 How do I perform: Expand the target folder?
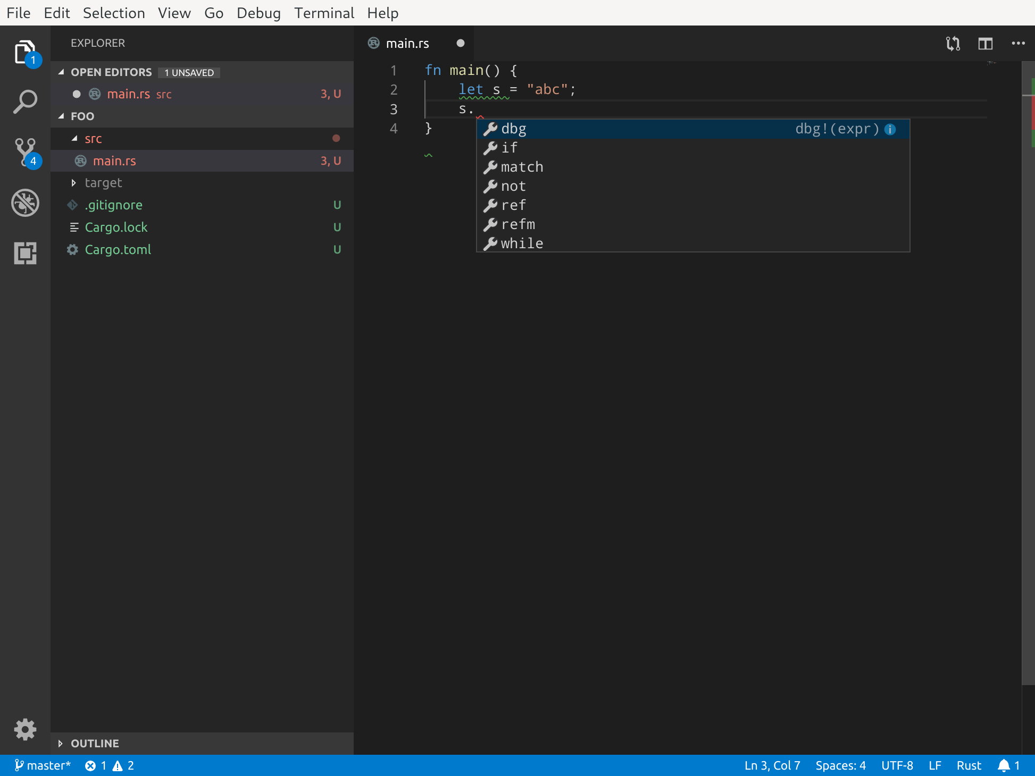coord(74,183)
